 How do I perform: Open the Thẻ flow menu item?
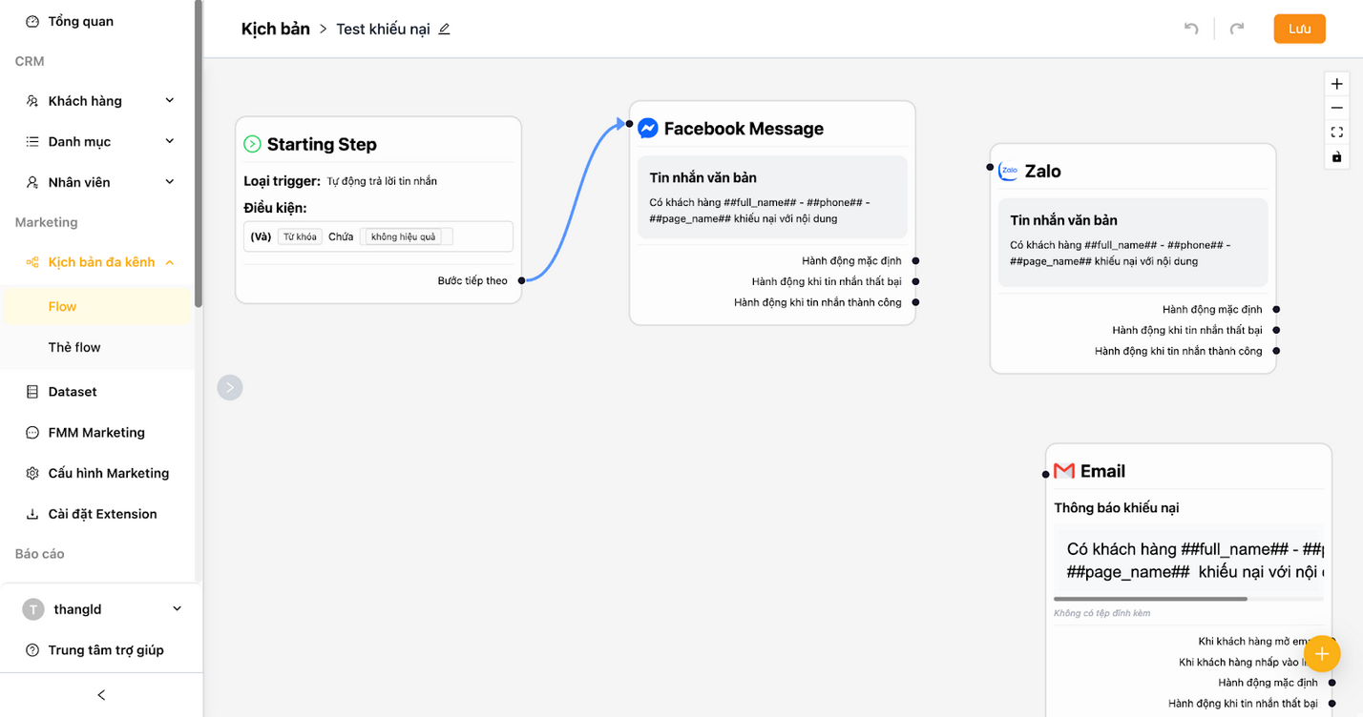pos(74,347)
